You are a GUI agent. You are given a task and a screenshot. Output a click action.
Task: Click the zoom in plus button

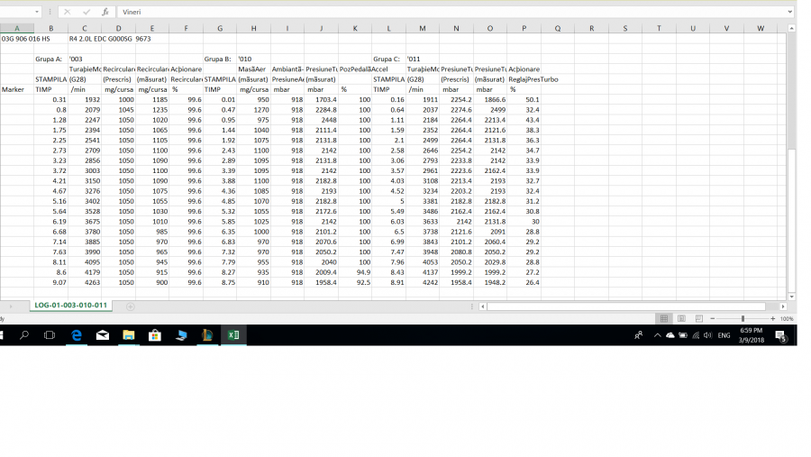(x=772, y=318)
